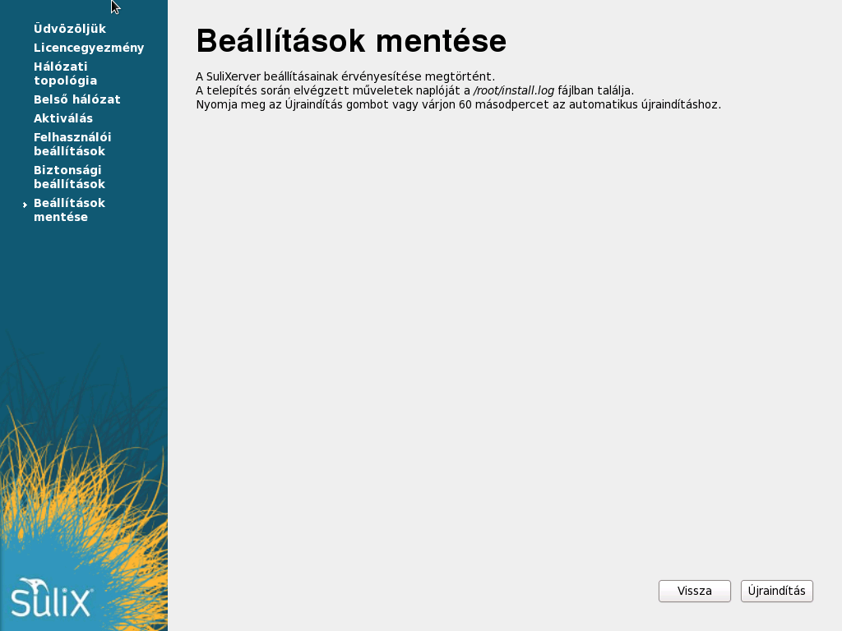Click the line starting 'A SuliXerver beállításainak'
This screenshot has height=631, width=842.
click(x=345, y=76)
